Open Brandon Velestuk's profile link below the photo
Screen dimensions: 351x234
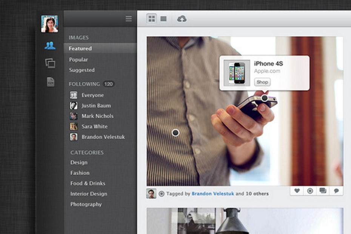(x=213, y=194)
